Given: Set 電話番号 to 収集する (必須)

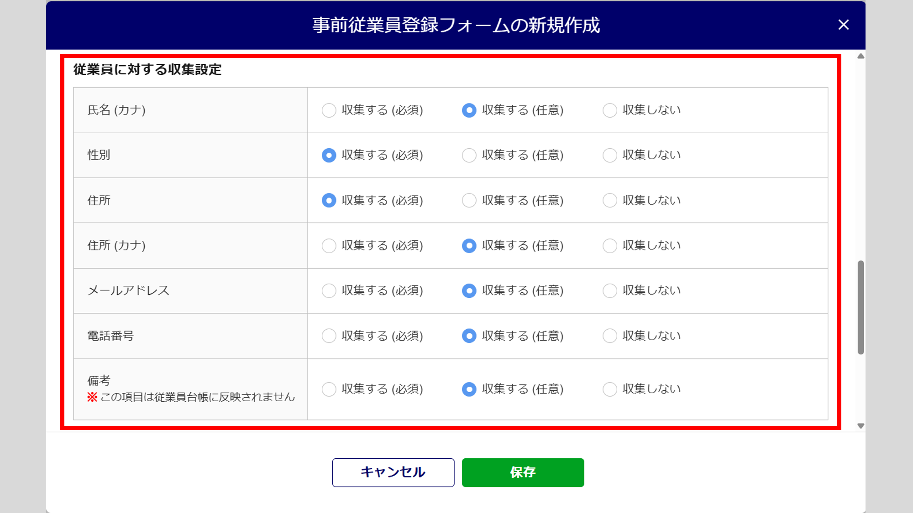Looking at the screenshot, I should click(x=329, y=336).
